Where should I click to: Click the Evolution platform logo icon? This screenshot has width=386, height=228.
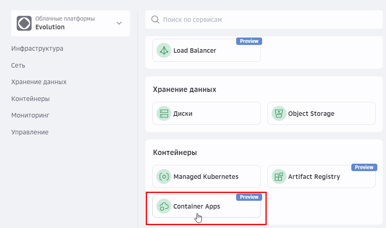coord(24,23)
